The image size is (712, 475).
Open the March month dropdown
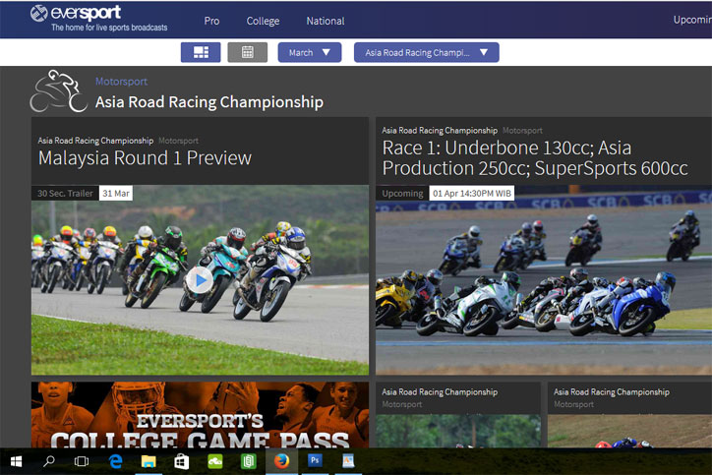click(x=310, y=52)
